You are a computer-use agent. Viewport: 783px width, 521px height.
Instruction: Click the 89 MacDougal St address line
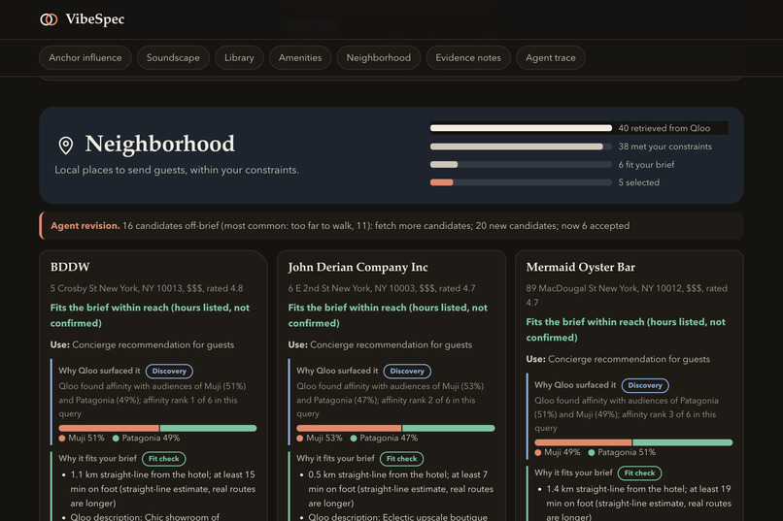pos(627,295)
